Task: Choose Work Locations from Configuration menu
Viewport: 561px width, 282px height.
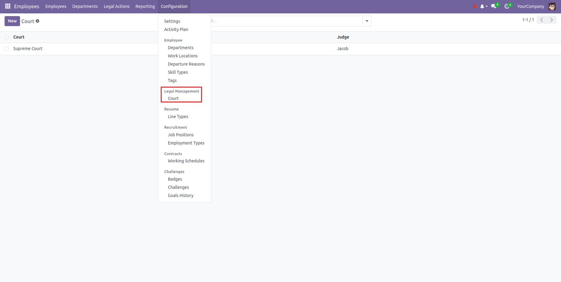Action: click(x=182, y=56)
